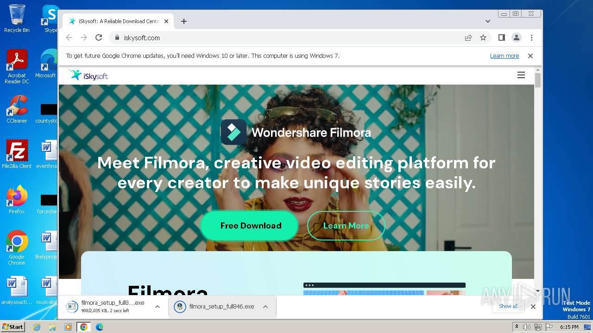Viewport: 593px width, 333px height.
Task: Expand the tab search chevron
Action: pos(487,21)
